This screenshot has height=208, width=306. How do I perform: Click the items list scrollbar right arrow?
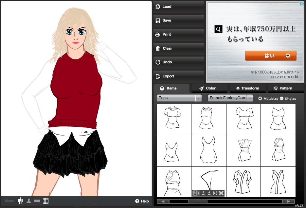288,201
